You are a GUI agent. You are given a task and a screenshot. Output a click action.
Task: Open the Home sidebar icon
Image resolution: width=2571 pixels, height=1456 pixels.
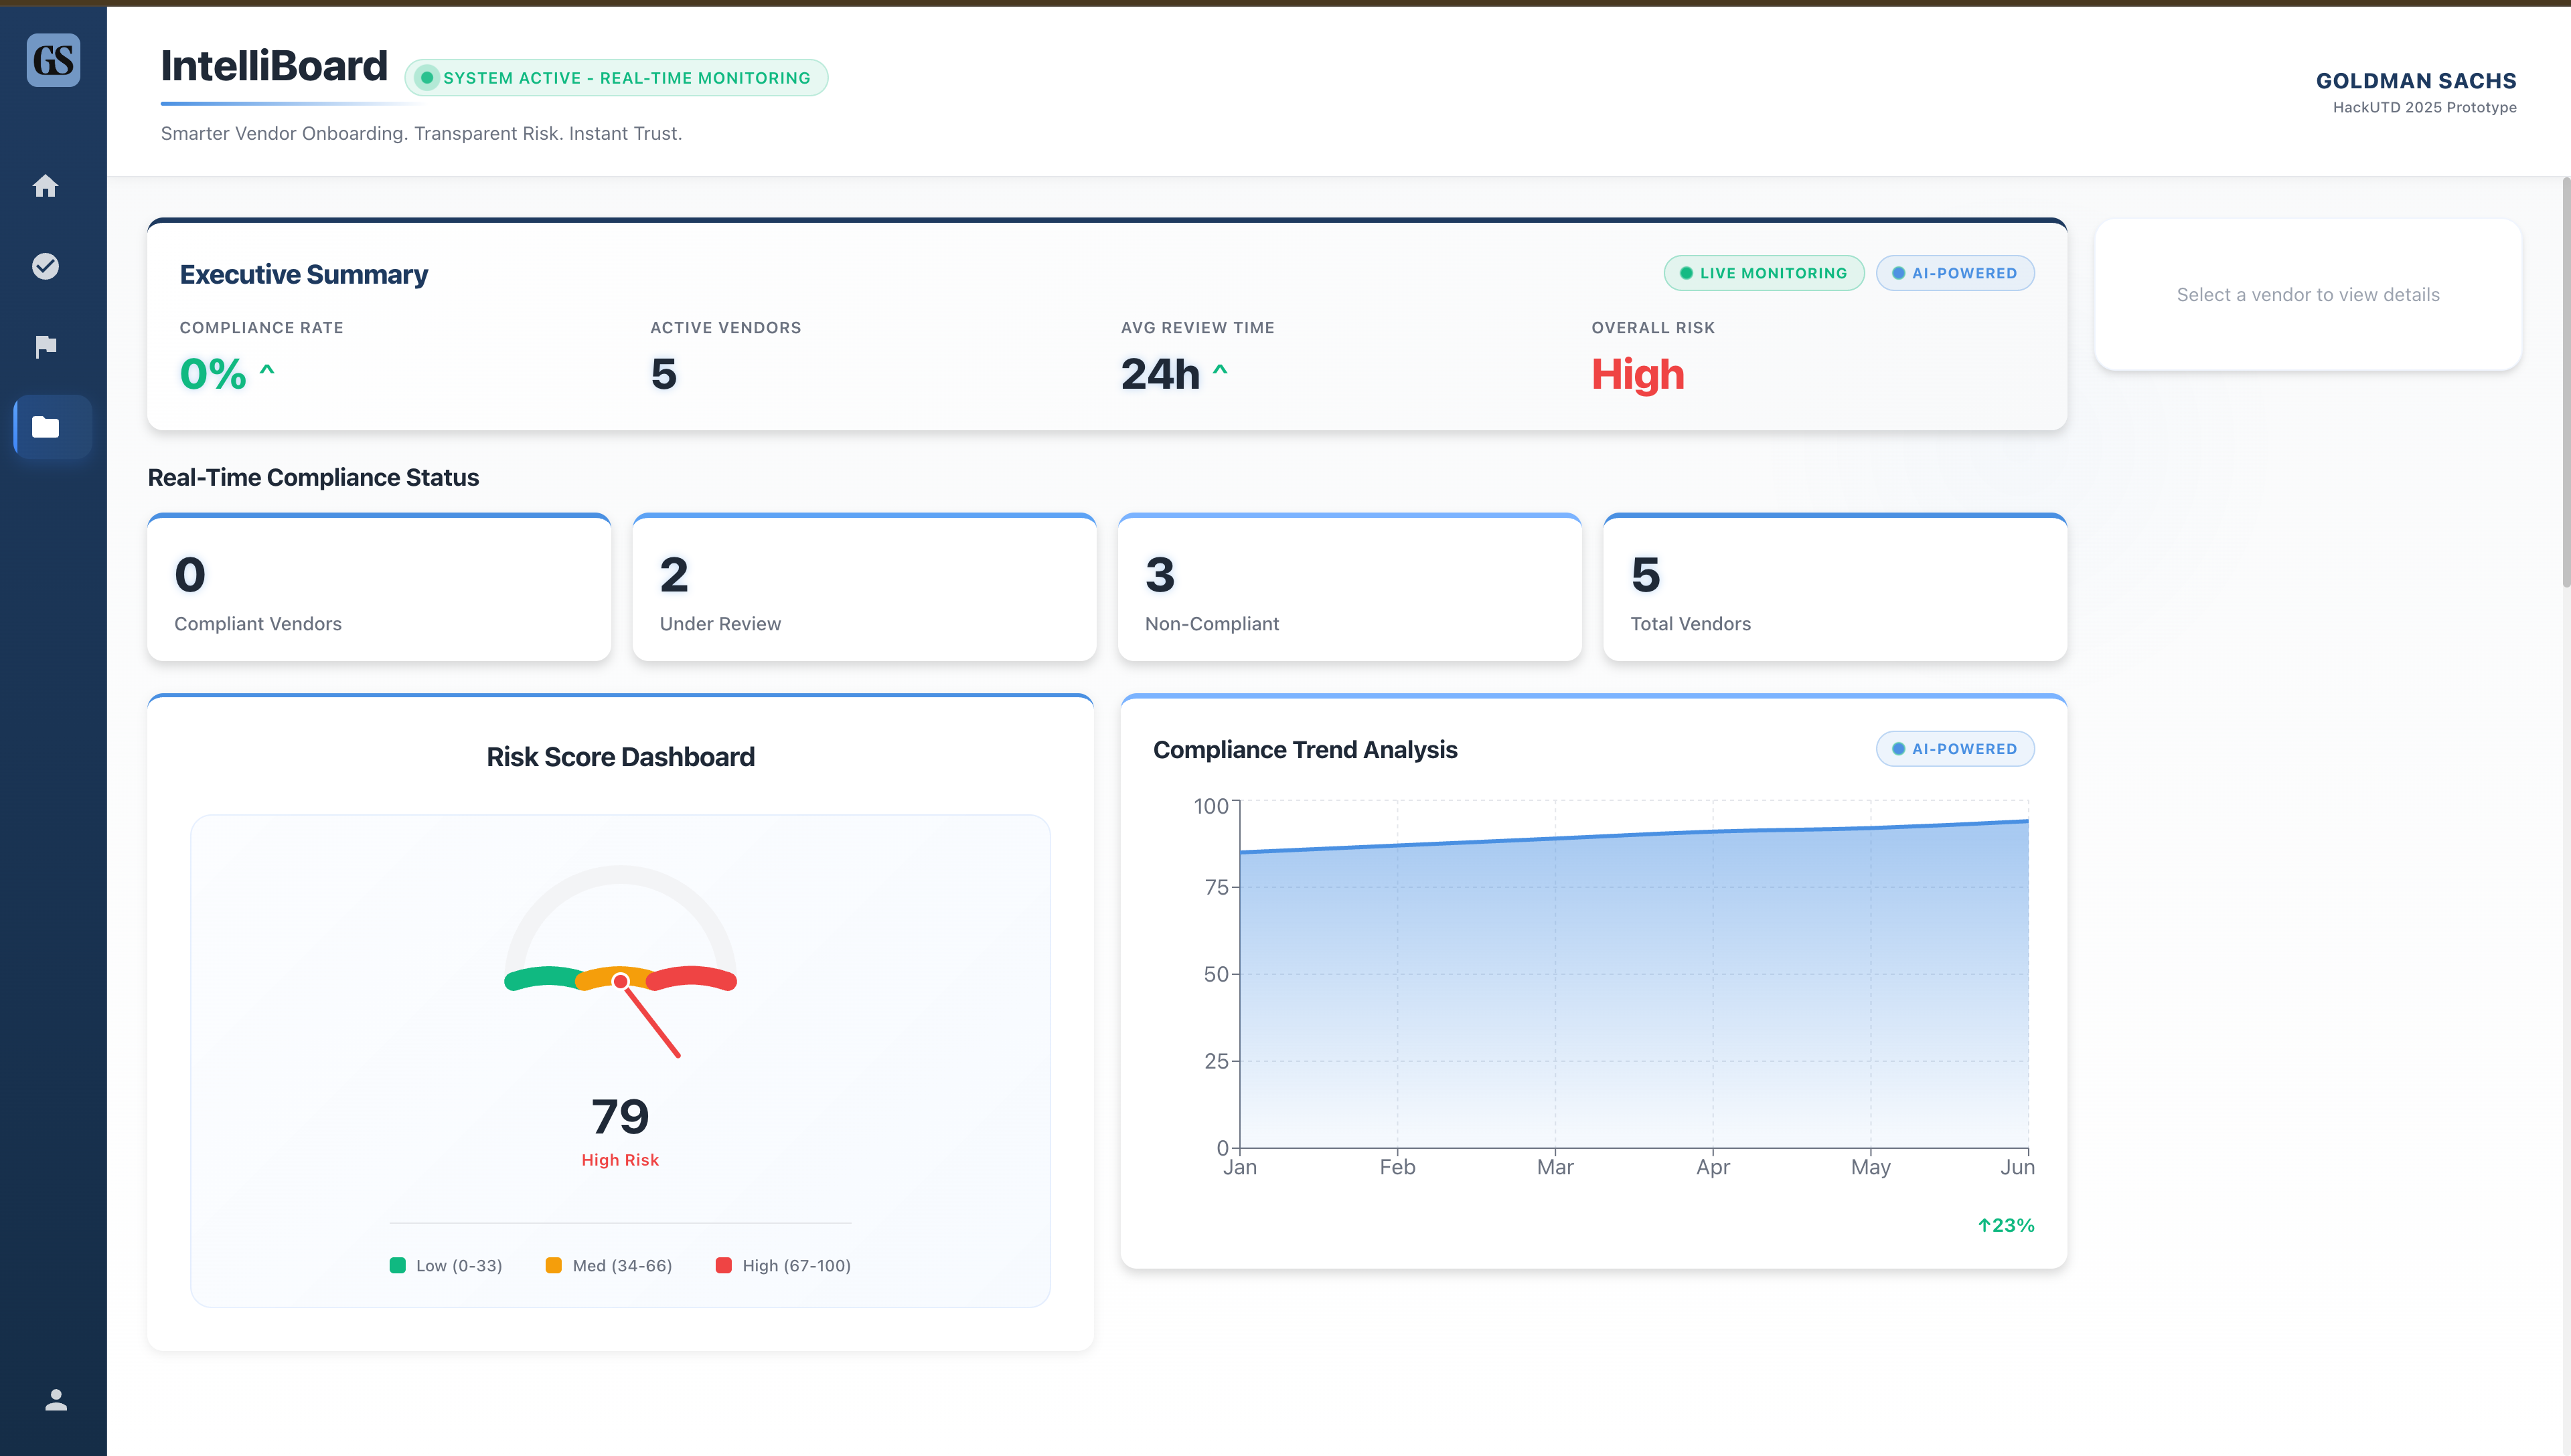[45, 186]
